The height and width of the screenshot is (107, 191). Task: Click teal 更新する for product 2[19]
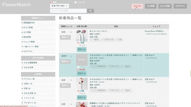coord(81,97)
